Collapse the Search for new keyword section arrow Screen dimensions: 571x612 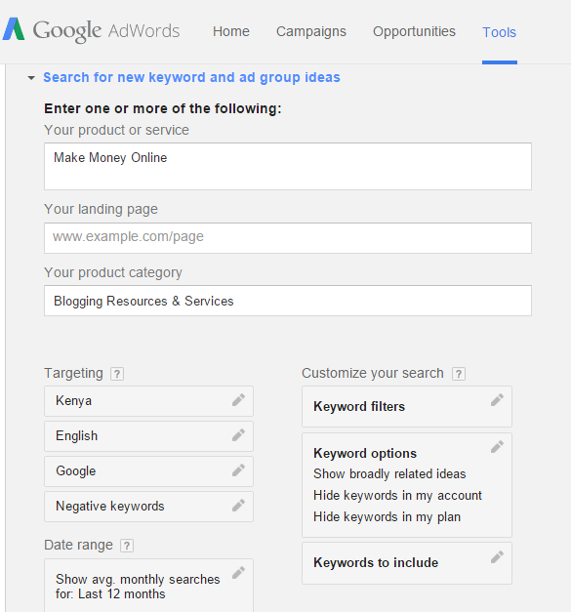pyautogui.click(x=31, y=78)
